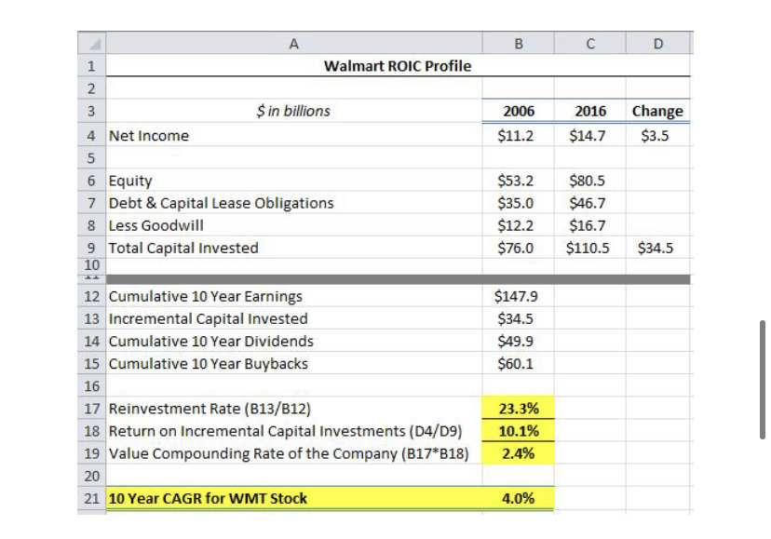Select row 21 header

click(x=93, y=500)
